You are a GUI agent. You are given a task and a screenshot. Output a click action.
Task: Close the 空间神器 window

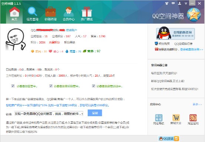click(199, 3)
